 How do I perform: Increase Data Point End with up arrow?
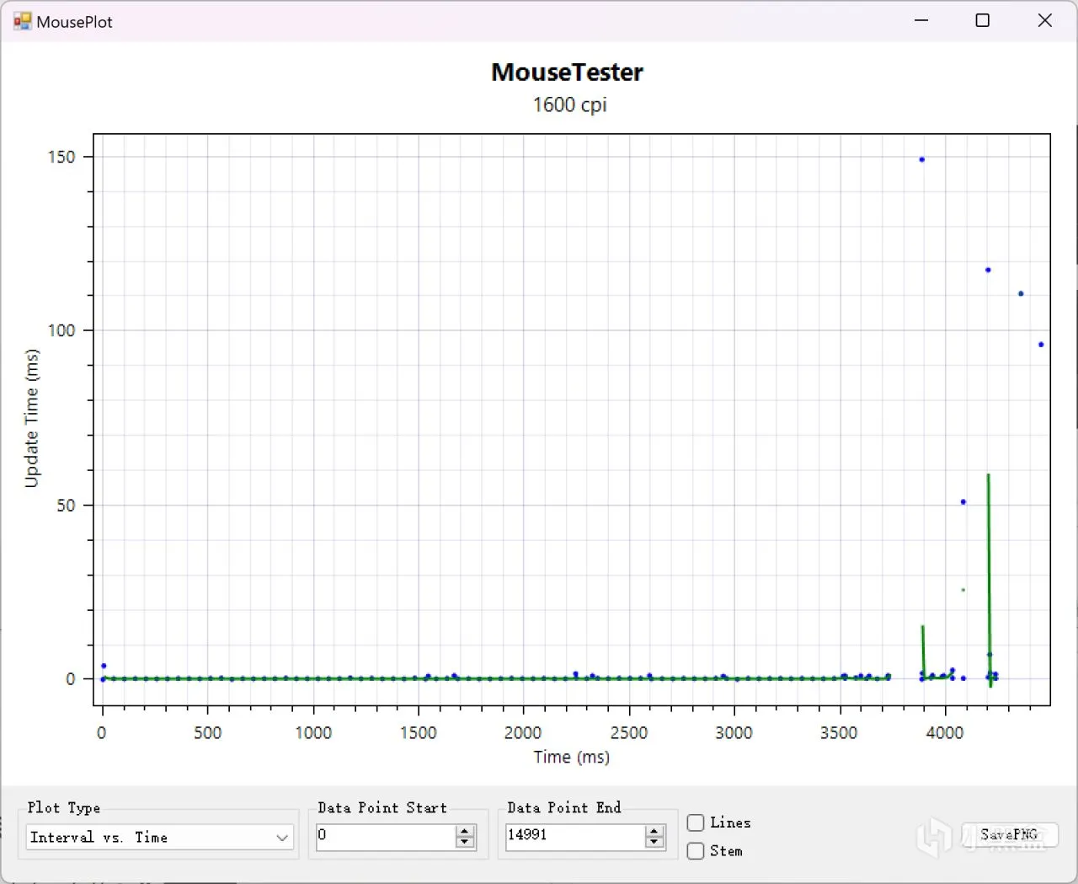click(654, 831)
